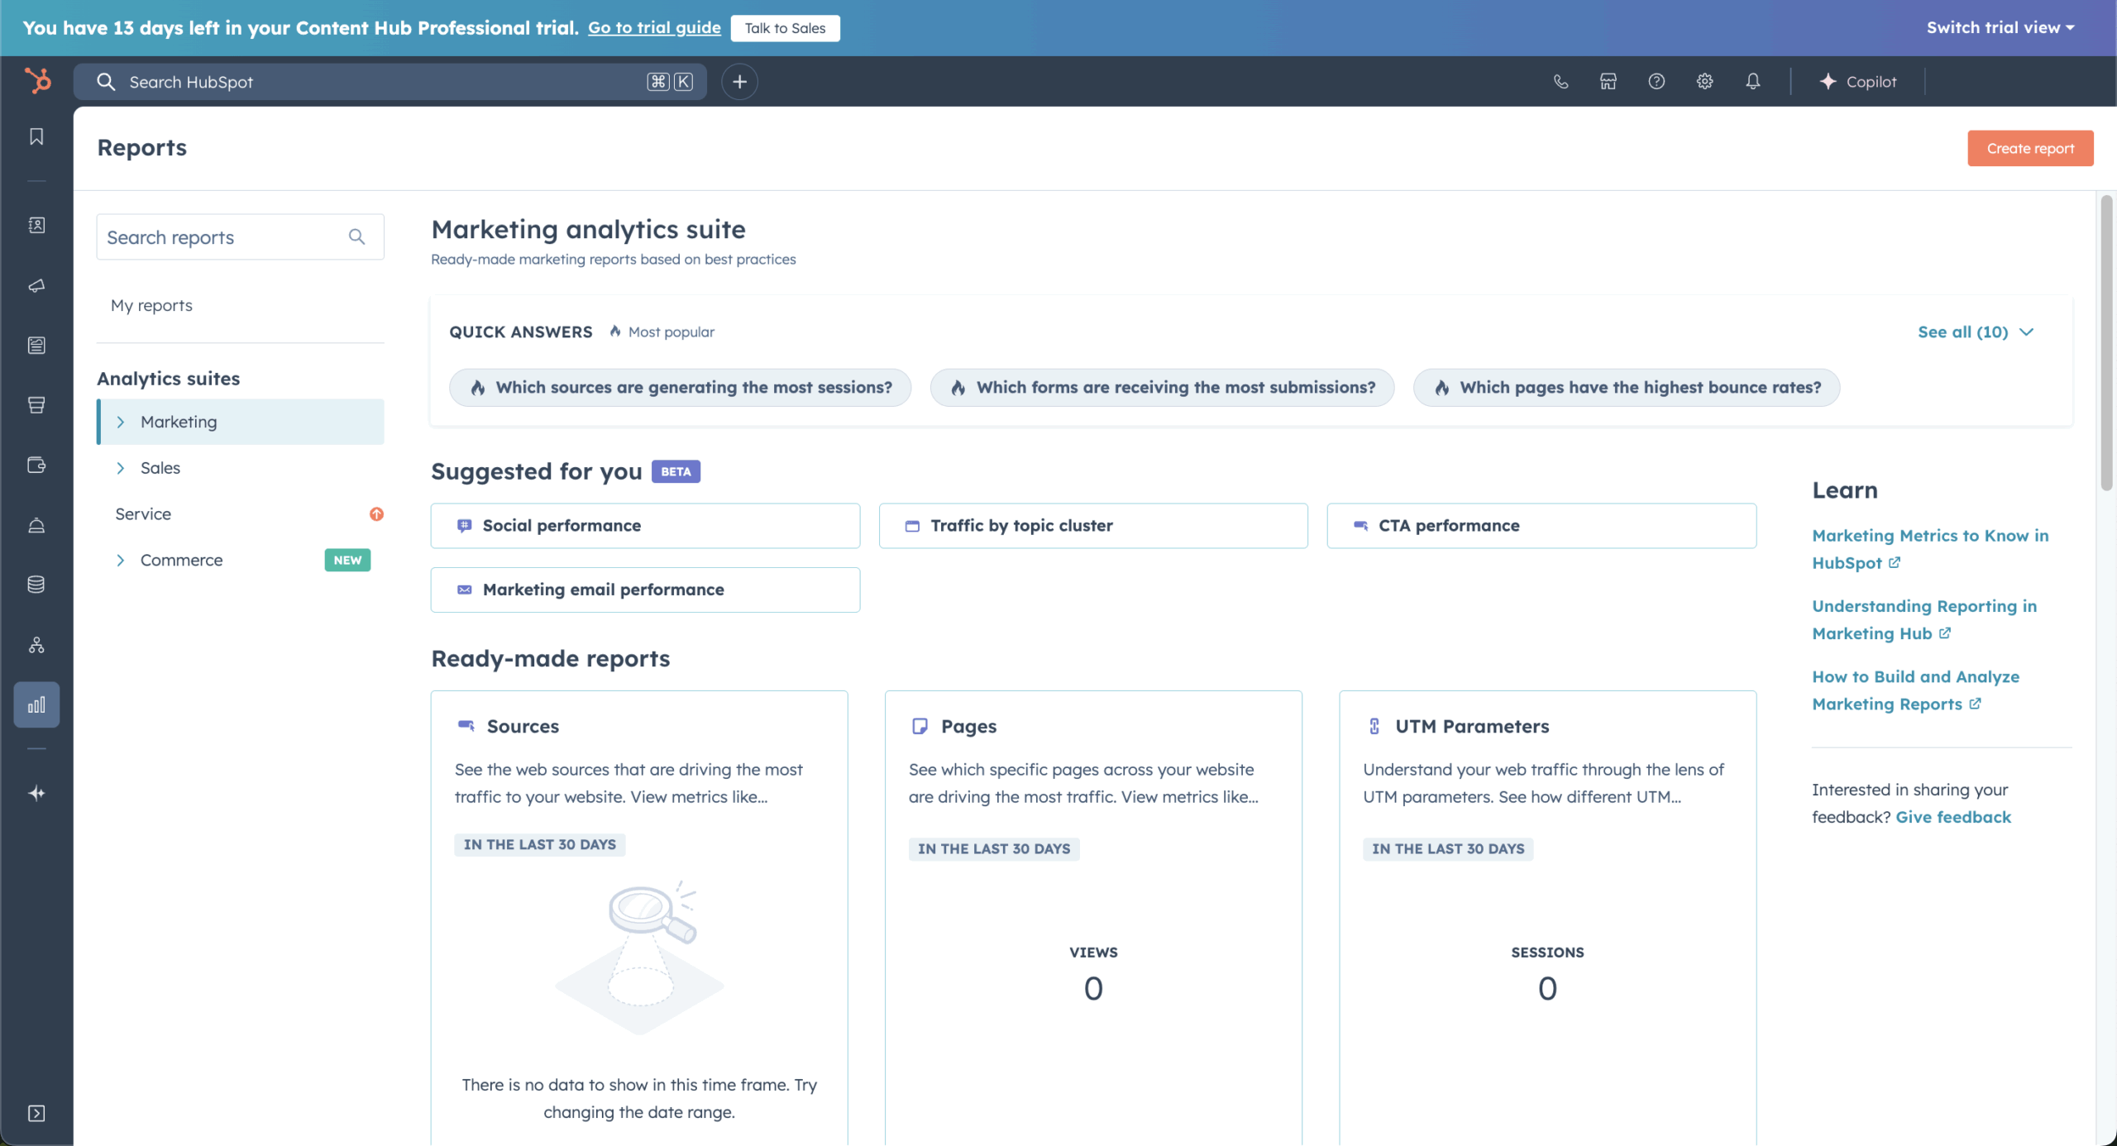The width and height of the screenshot is (2117, 1146).
Task: Click the search magnifier in Search reports
Action: (x=356, y=236)
